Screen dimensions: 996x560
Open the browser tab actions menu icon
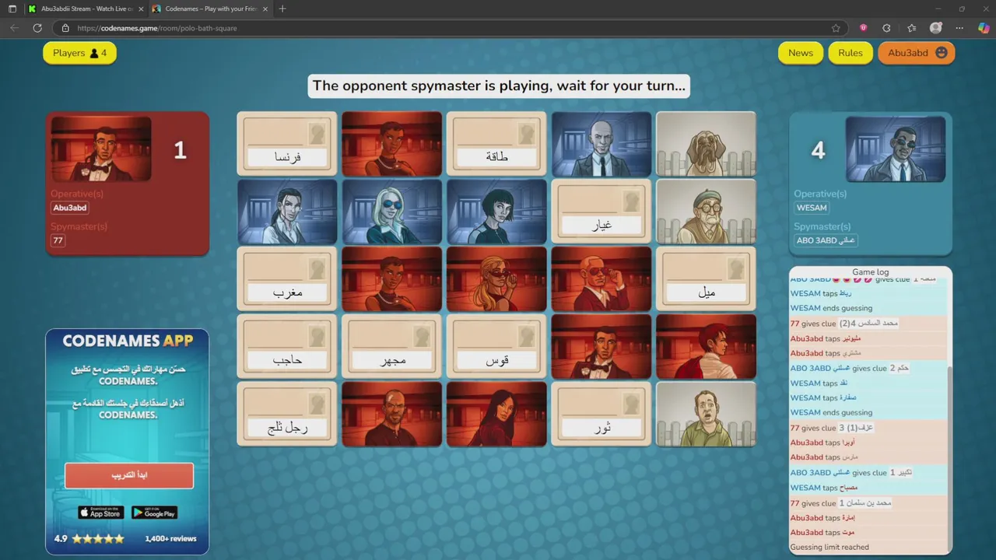[x=12, y=9]
